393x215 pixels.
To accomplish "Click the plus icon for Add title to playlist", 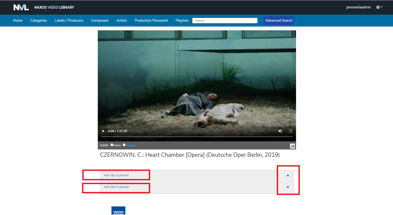I will click(x=288, y=187).
